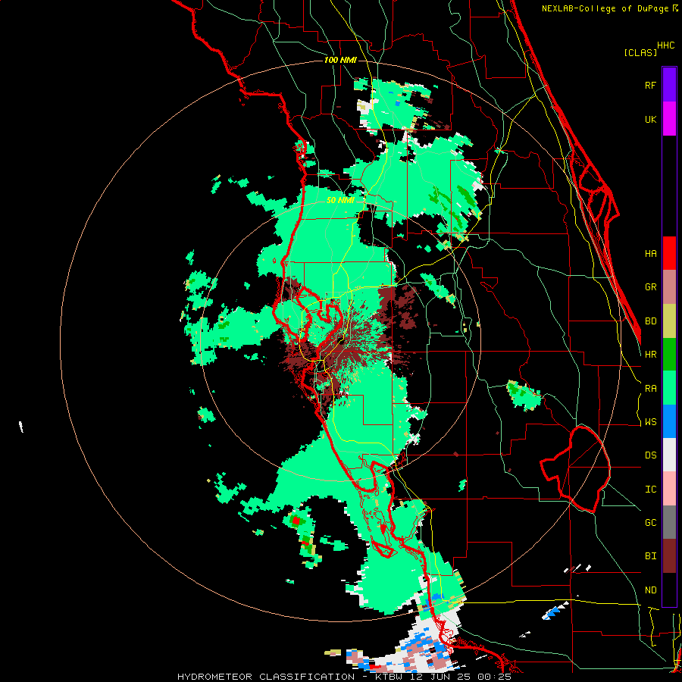Click the RF legend label

point(650,85)
